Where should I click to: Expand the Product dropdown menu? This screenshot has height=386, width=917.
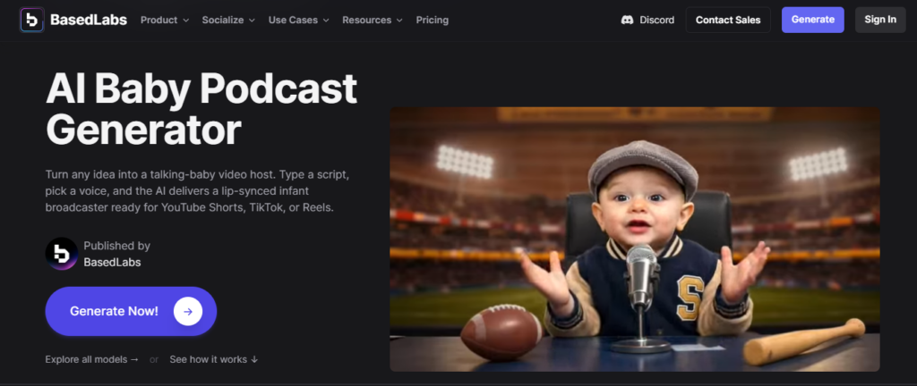coord(164,20)
